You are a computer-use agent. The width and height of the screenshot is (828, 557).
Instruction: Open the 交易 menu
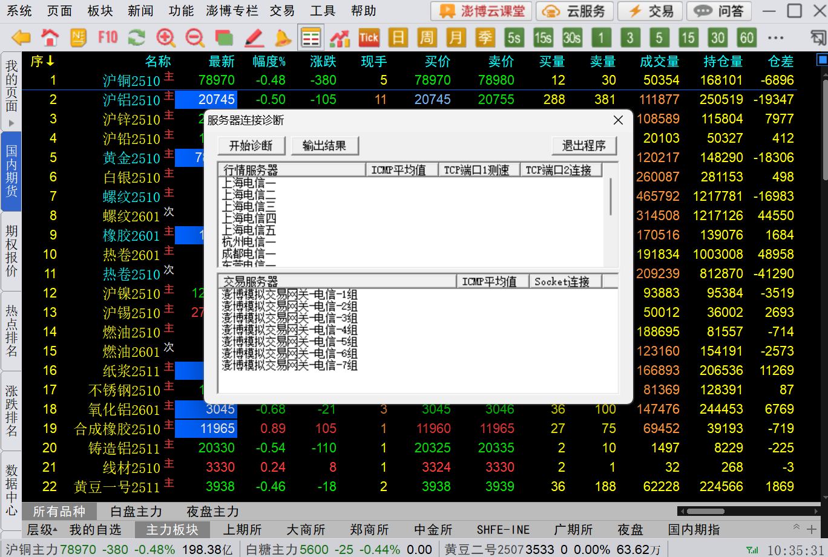(x=282, y=11)
